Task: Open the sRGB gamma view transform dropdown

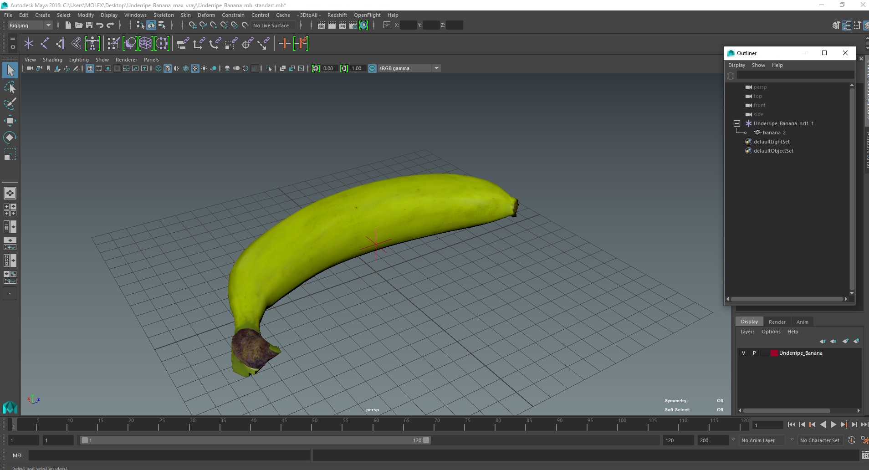Action: click(409, 68)
